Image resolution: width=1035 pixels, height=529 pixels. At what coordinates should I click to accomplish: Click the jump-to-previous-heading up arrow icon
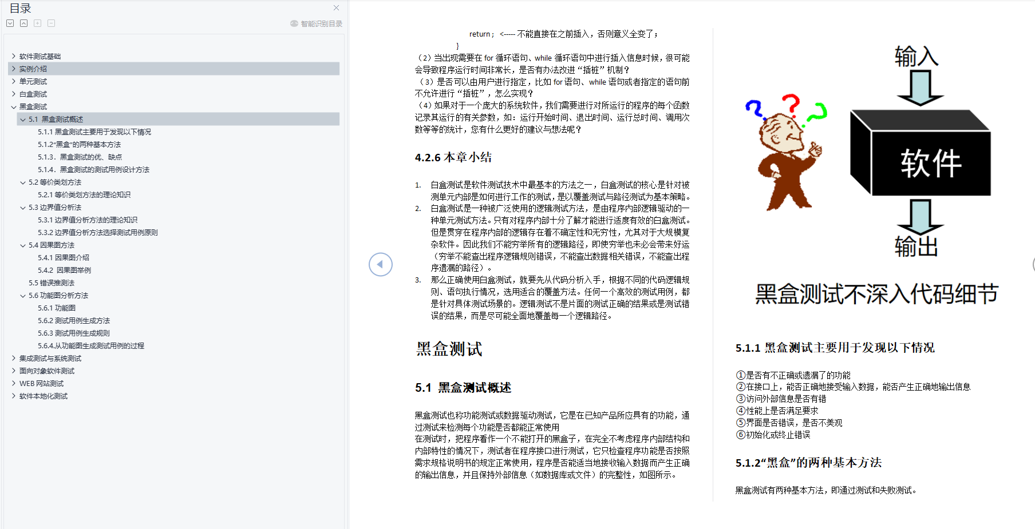[x=23, y=23]
